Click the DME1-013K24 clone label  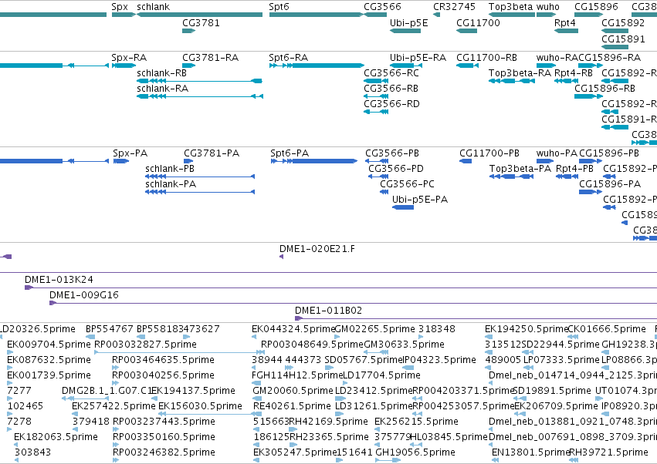59,280
